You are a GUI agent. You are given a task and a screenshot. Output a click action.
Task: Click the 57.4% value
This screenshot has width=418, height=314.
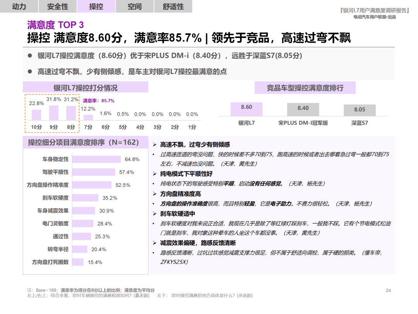click(x=126, y=172)
